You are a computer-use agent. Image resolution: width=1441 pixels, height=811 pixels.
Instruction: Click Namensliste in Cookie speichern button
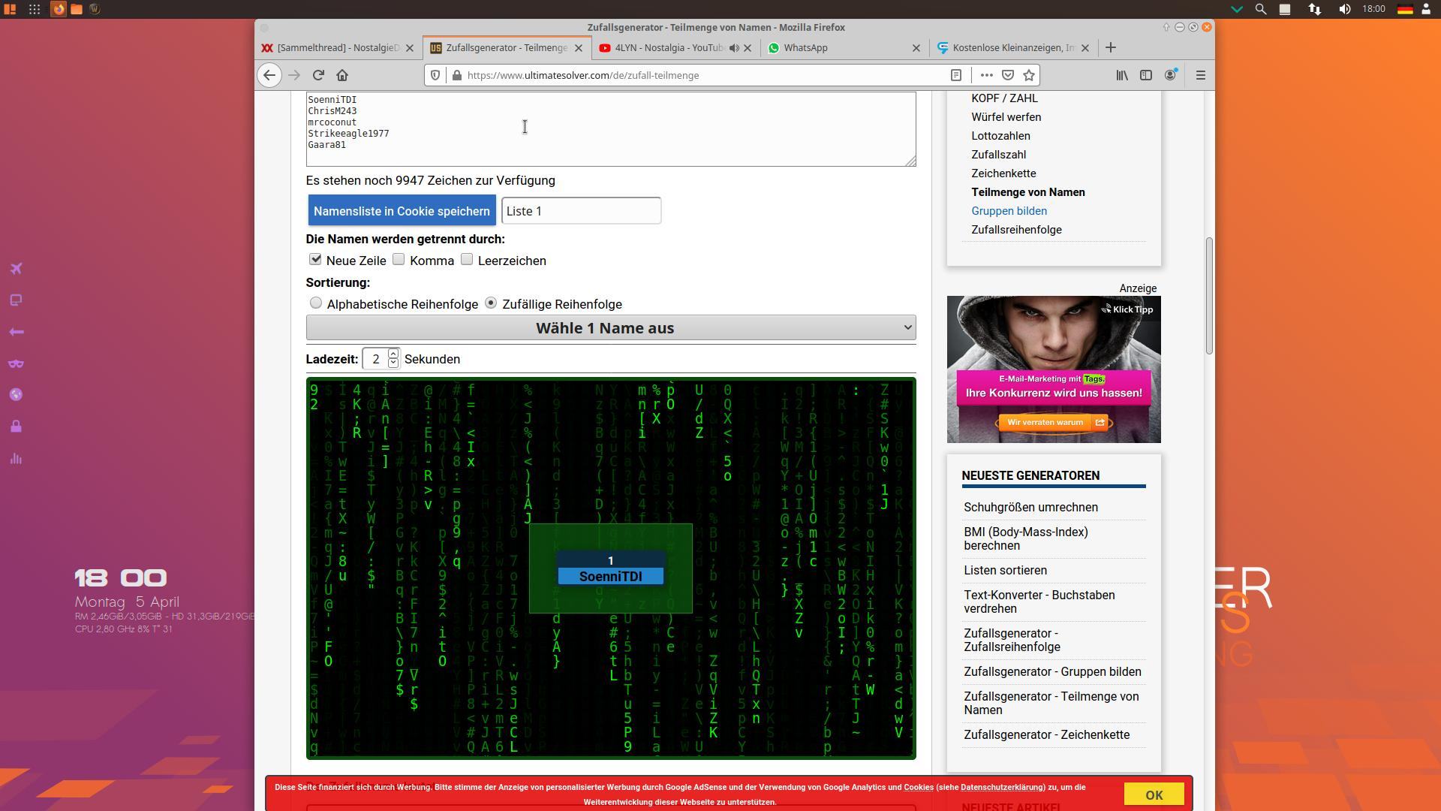pyautogui.click(x=402, y=211)
